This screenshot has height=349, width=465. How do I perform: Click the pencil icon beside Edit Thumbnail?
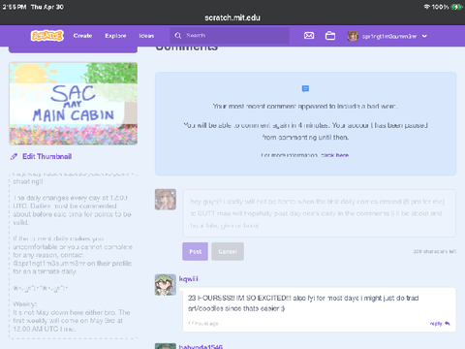[14, 157]
